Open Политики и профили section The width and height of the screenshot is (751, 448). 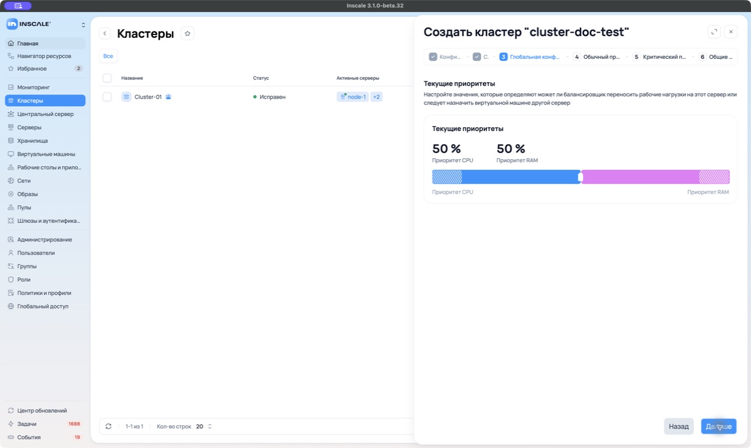pos(45,293)
